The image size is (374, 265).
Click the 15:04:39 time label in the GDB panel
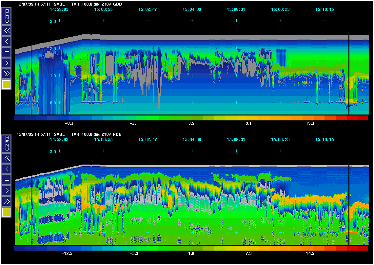click(x=192, y=9)
